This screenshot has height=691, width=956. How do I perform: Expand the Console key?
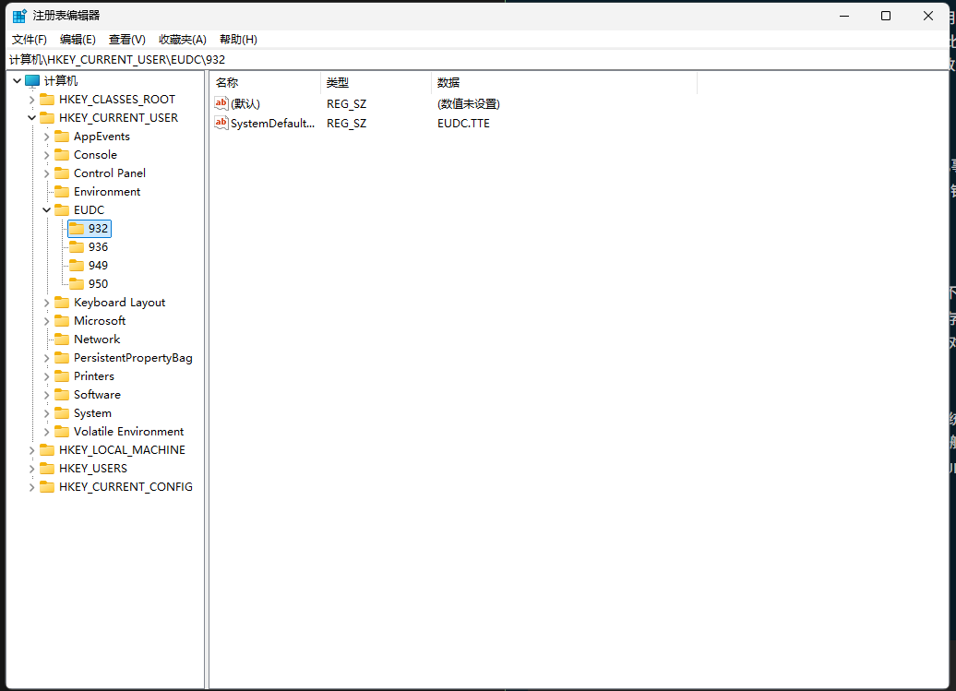tap(46, 155)
